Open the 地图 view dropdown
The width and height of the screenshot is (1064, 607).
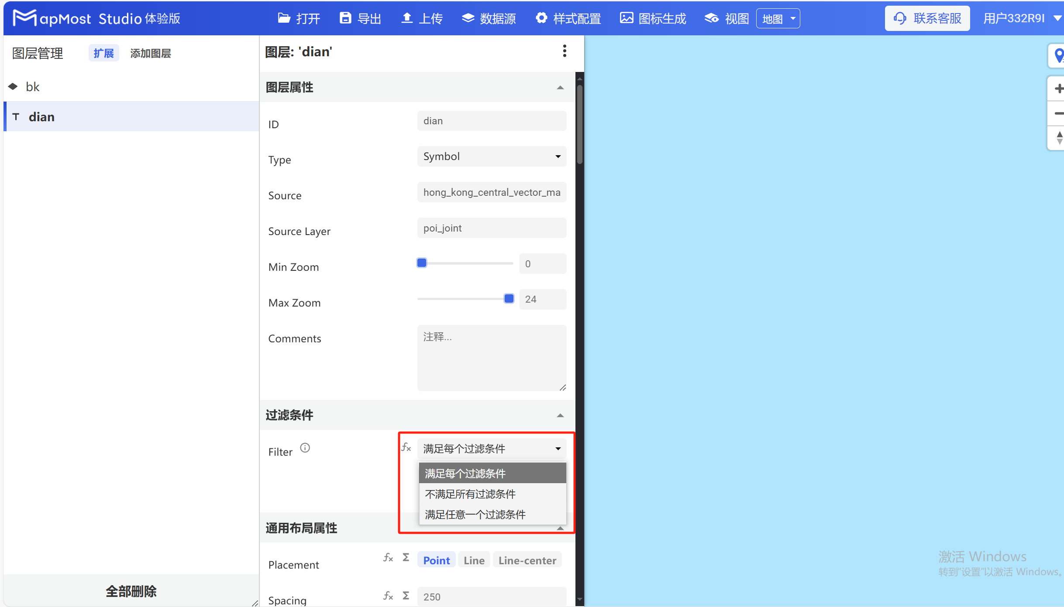[778, 18]
